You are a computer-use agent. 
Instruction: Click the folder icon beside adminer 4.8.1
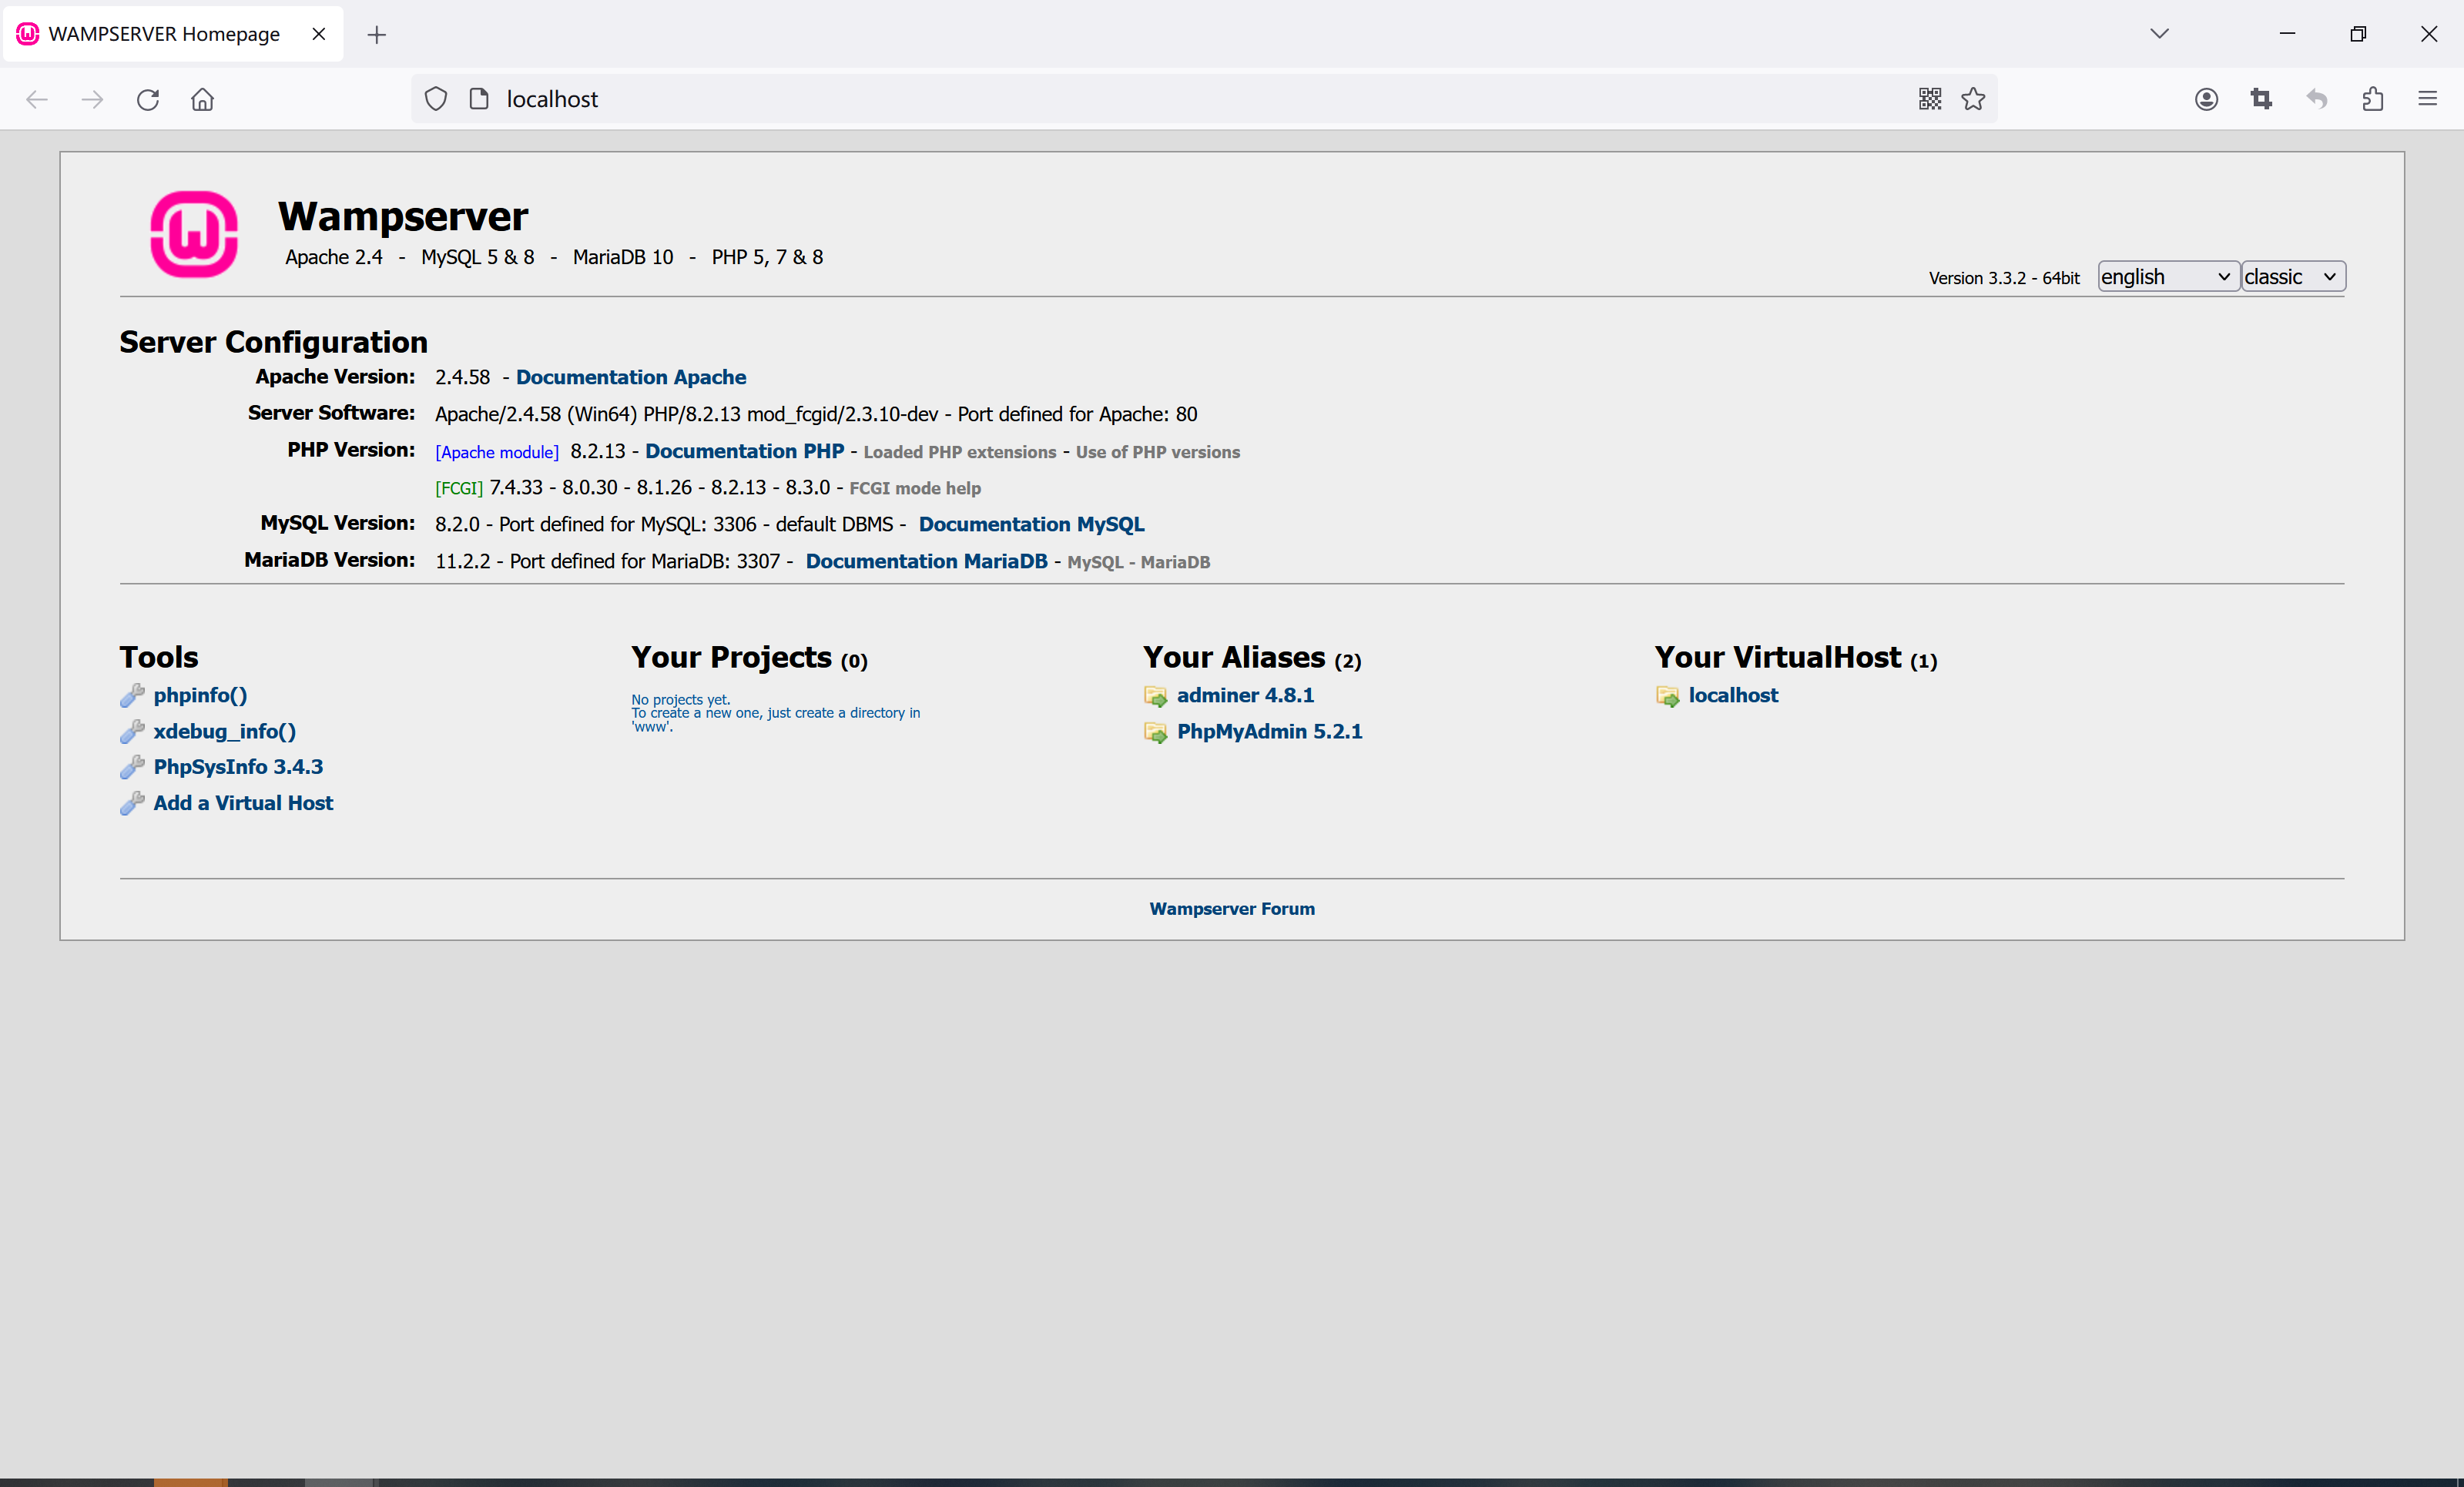[x=1156, y=696]
